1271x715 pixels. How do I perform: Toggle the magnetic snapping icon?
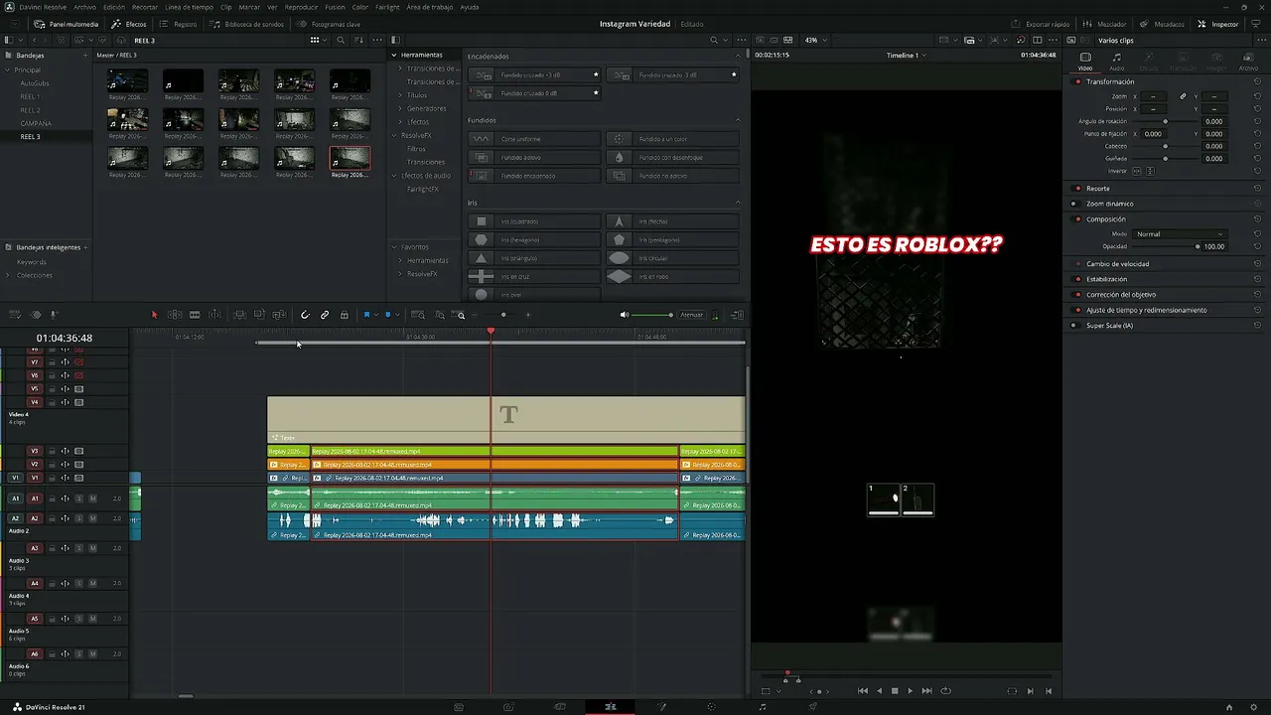point(305,315)
